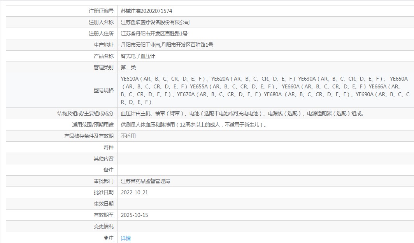Open the 详情 link

click(126, 238)
